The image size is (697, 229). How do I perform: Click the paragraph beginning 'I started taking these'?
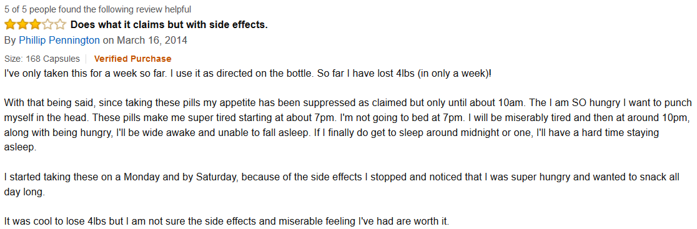pos(342,185)
